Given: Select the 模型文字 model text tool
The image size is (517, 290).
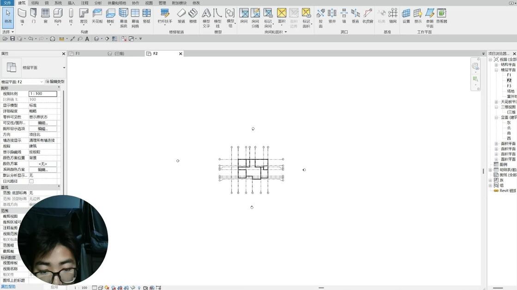Looking at the screenshot, I should (x=206, y=18).
